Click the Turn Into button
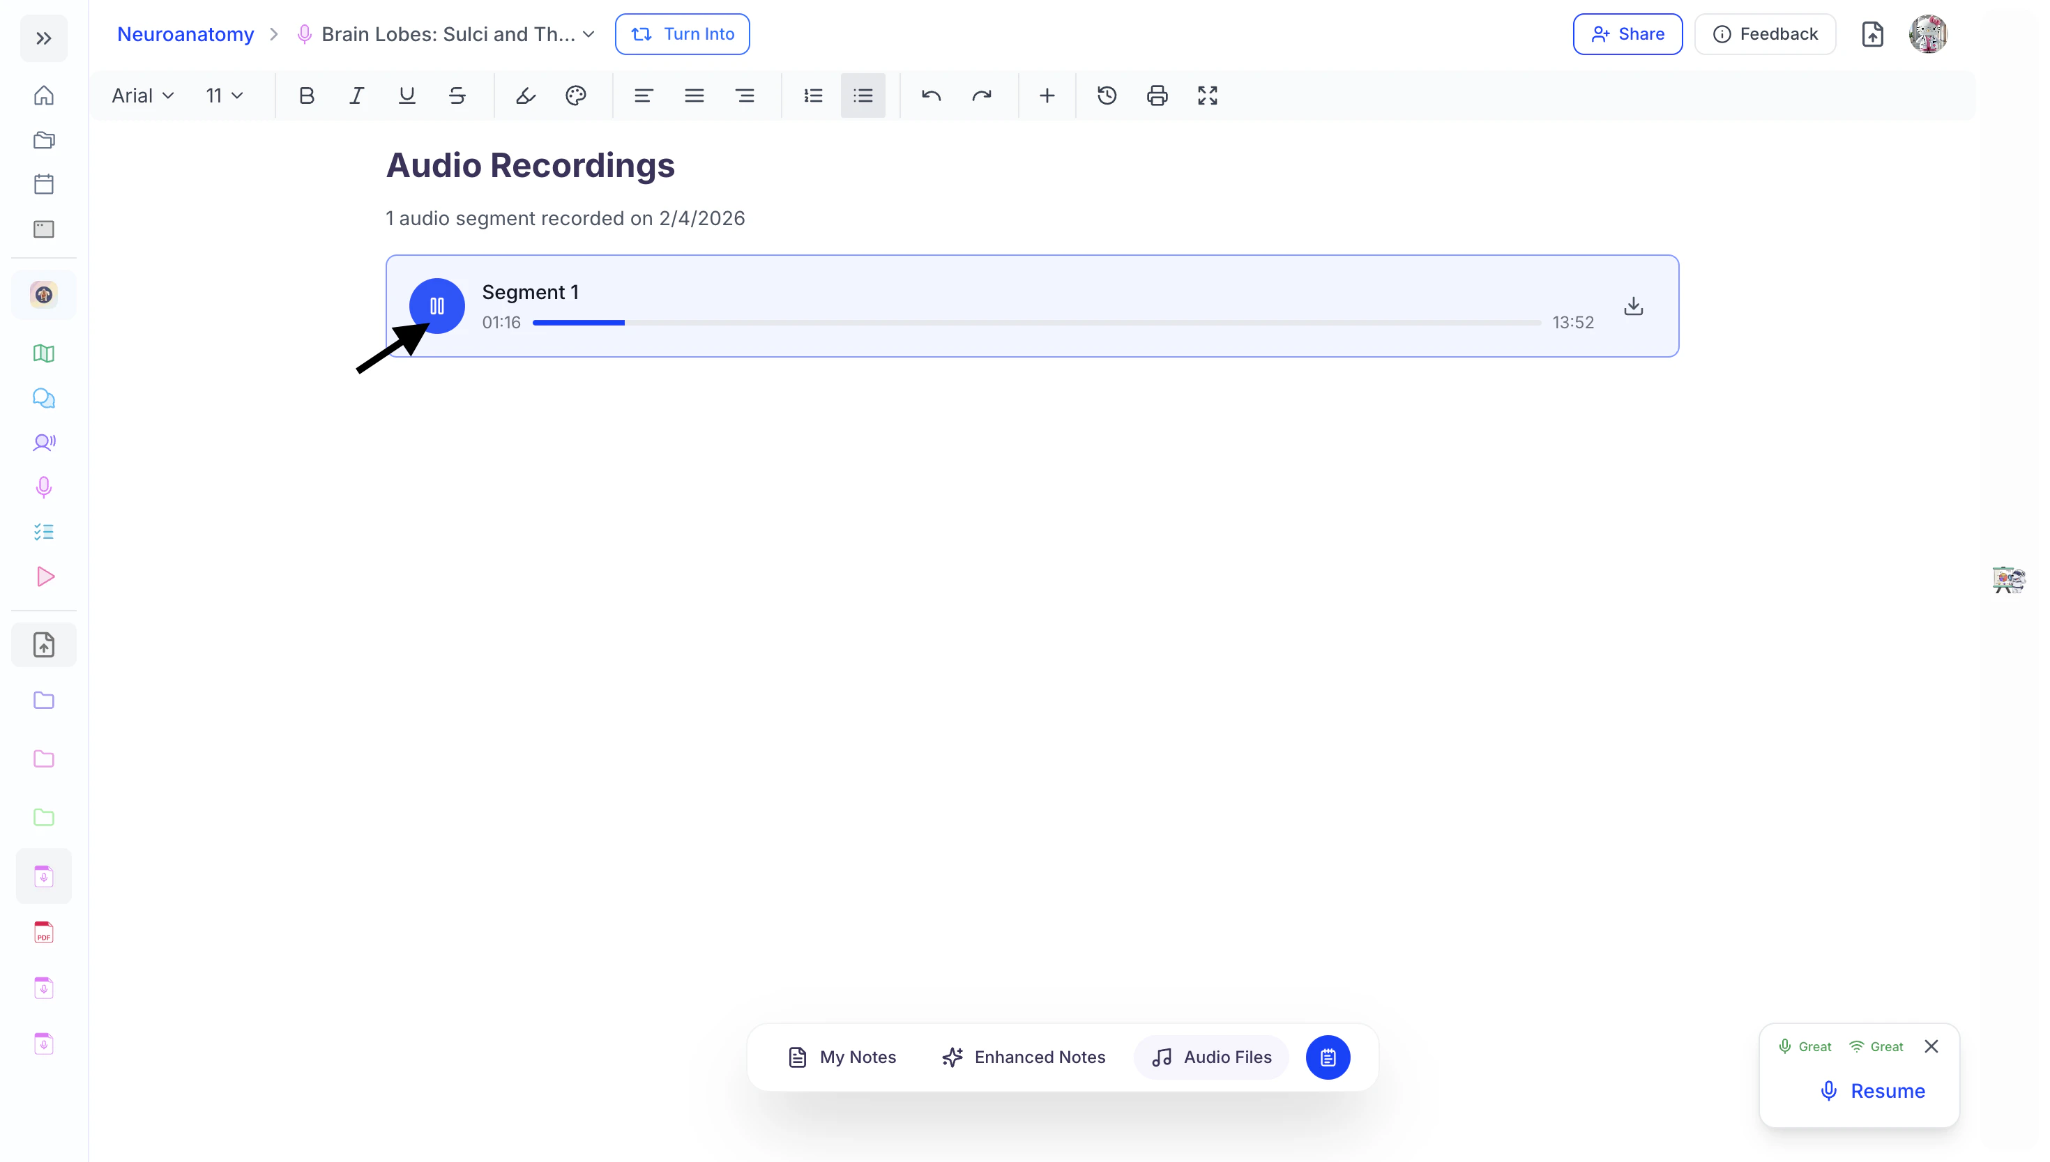Viewport: 2050px width, 1162px height. (682, 34)
